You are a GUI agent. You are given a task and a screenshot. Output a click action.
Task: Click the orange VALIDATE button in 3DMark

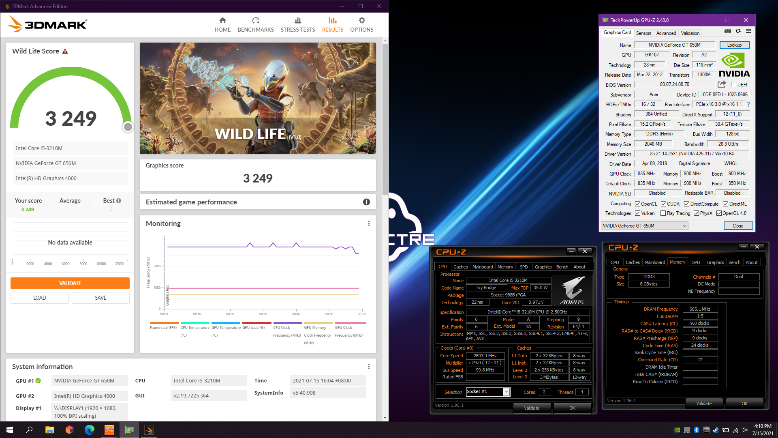(x=70, y=283)
